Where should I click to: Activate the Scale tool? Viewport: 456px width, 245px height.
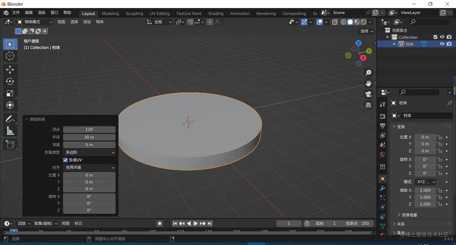tap(10, 93)
